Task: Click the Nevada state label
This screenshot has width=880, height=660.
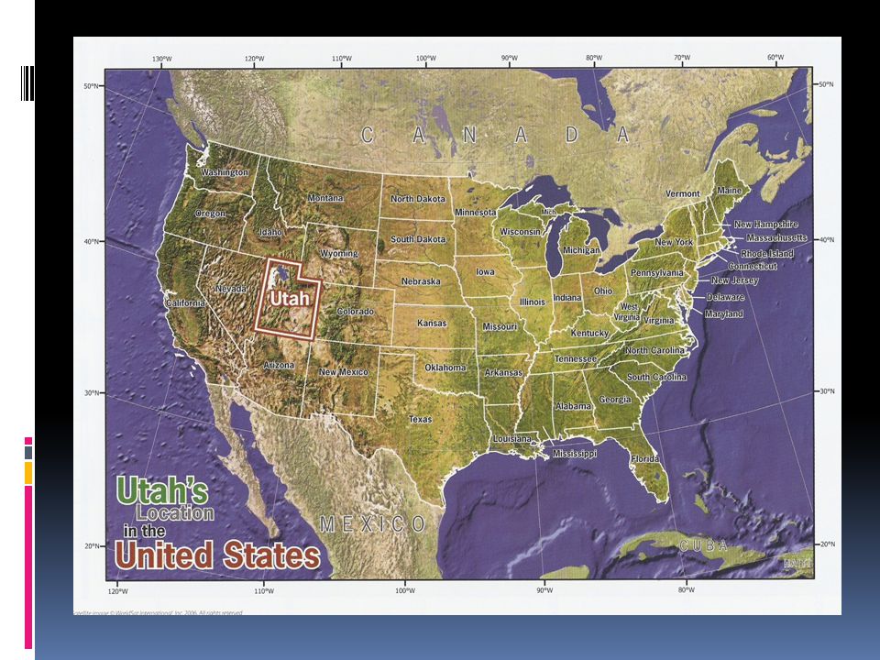Action: [231, 289]
